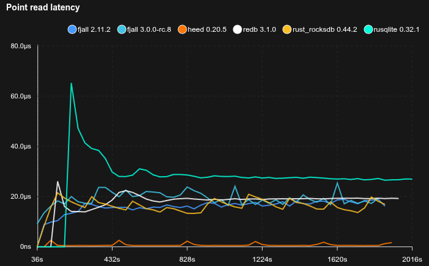This screenshot has width=429, height=266.
Task: Click the rusqlite latency spike peak
Action: [x=72, y=83]
